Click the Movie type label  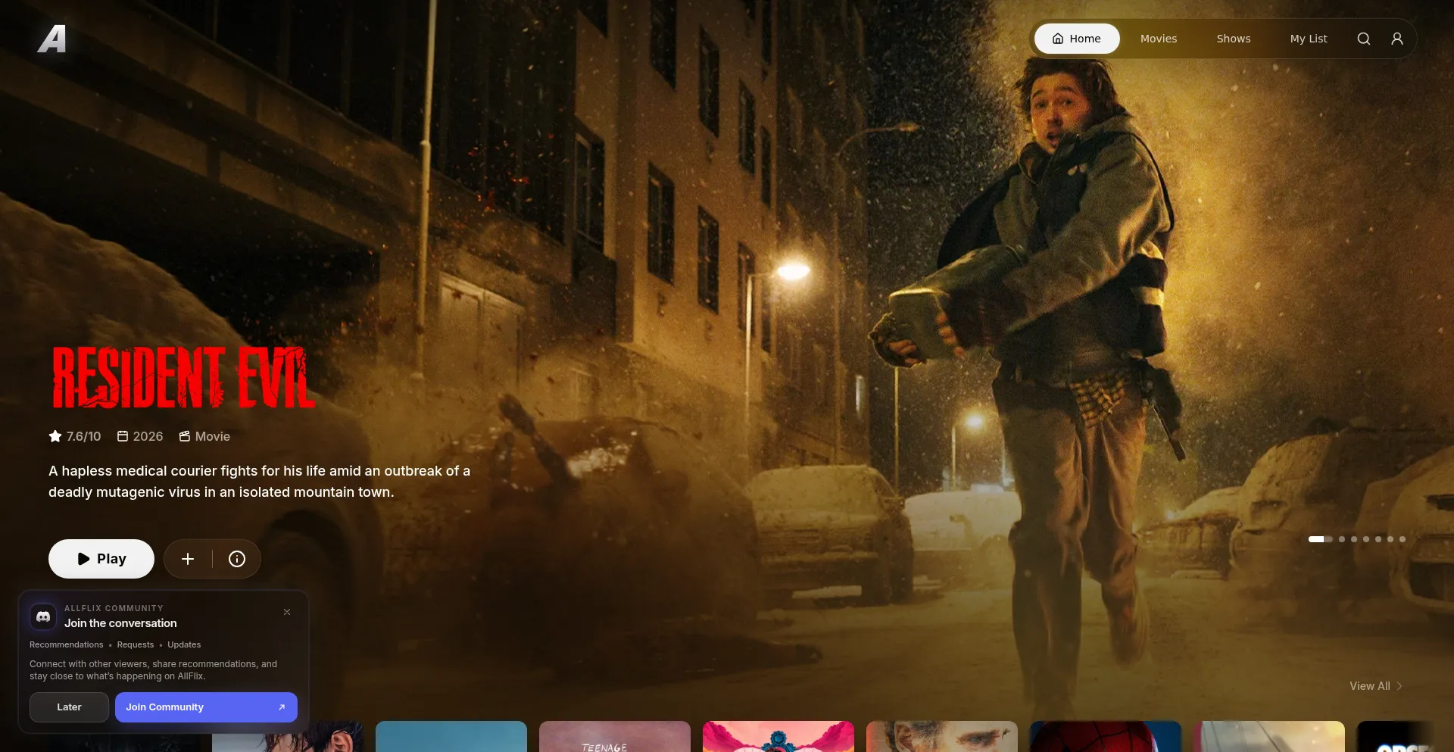213,436
